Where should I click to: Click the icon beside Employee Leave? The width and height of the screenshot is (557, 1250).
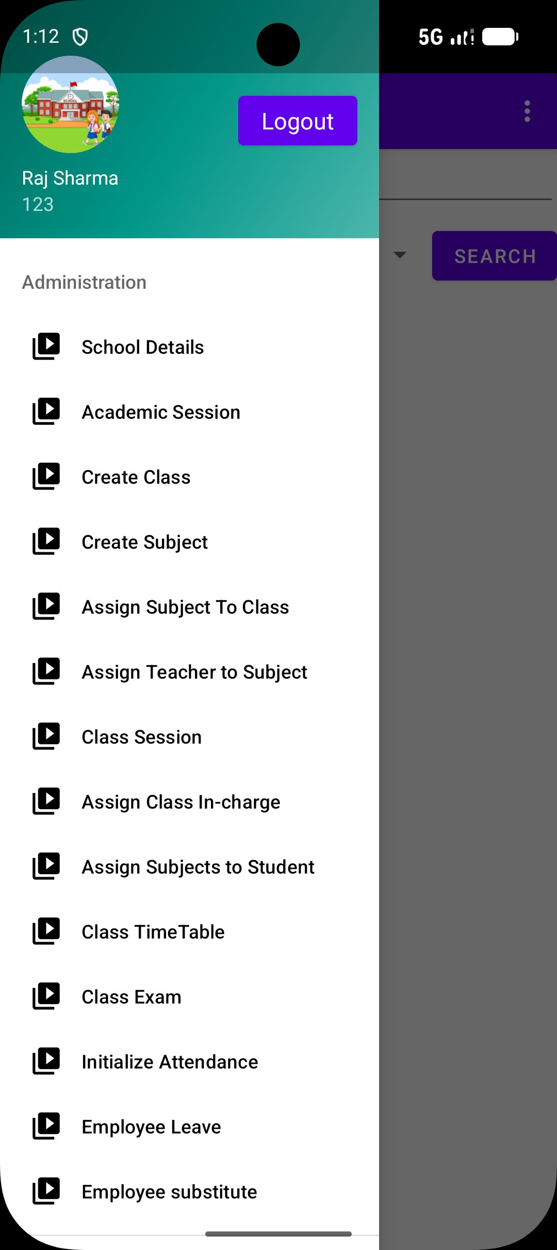(x=46, y=1126)
